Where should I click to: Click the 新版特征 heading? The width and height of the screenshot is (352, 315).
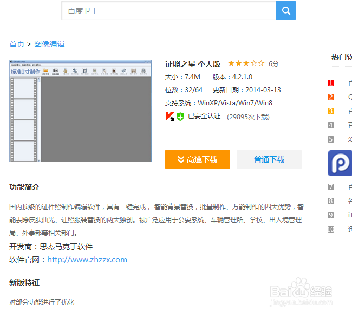pyautogui.click(x=24, y=282)
